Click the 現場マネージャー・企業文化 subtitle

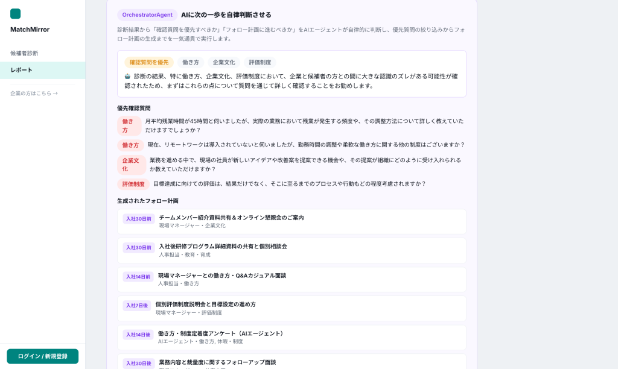coord(193,225)
